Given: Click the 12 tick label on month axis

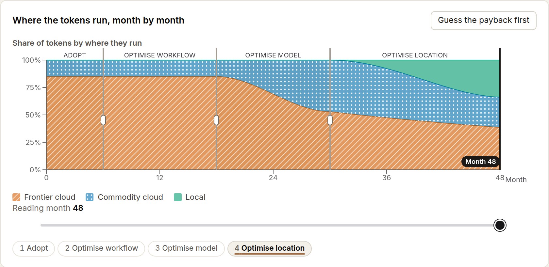Looking at the screenshot, I should 159,178.
